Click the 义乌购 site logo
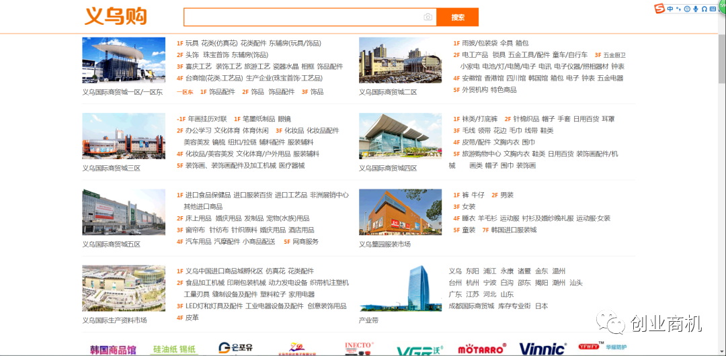Viewport: 726px width, 356px height. 115,16
